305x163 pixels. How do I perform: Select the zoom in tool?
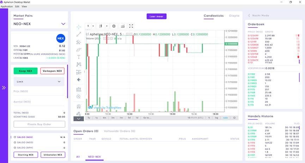tap(79, 96)
